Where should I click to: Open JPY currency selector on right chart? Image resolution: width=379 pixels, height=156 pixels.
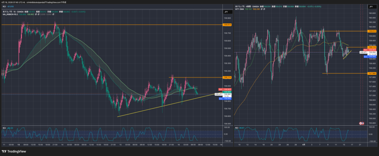click(370, 7)
